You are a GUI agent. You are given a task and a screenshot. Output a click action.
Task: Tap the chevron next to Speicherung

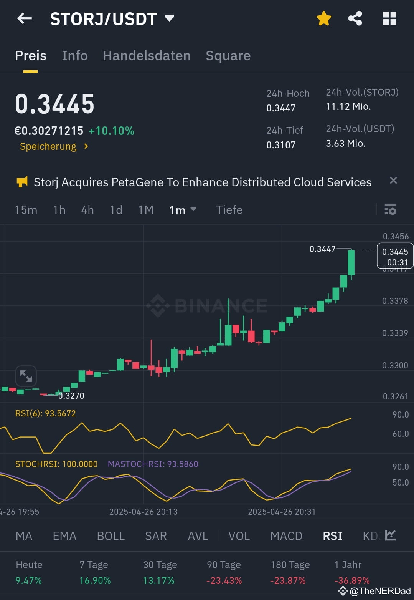point(86,146)
